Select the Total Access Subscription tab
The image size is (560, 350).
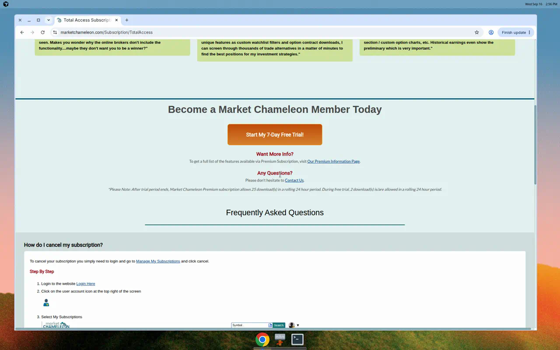pos(87,20)
